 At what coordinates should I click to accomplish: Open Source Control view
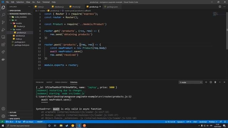(x=3, y=22)
